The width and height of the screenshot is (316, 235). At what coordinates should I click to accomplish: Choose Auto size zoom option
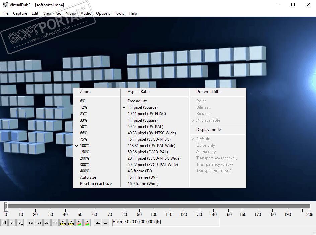[x=97, y=177]
